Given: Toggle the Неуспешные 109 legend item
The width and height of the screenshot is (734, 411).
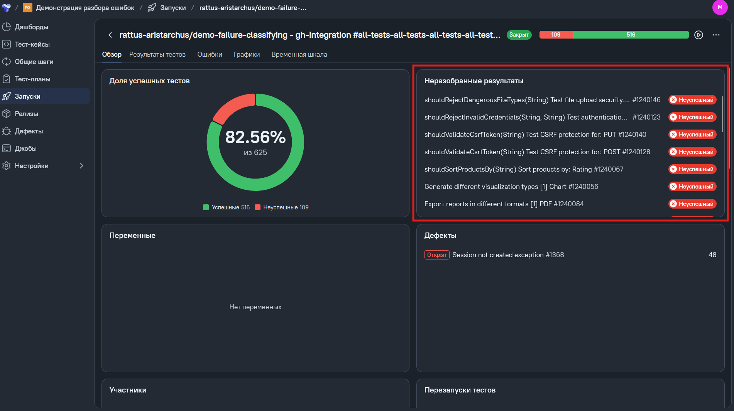Looking at the screenshot, I should (x=282, y=207).
